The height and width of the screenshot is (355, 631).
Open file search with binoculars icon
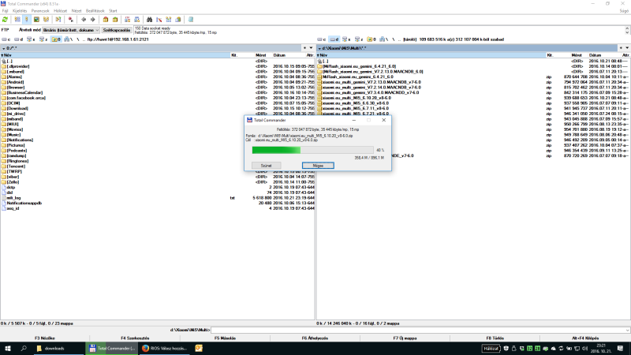tap(149, 19)
